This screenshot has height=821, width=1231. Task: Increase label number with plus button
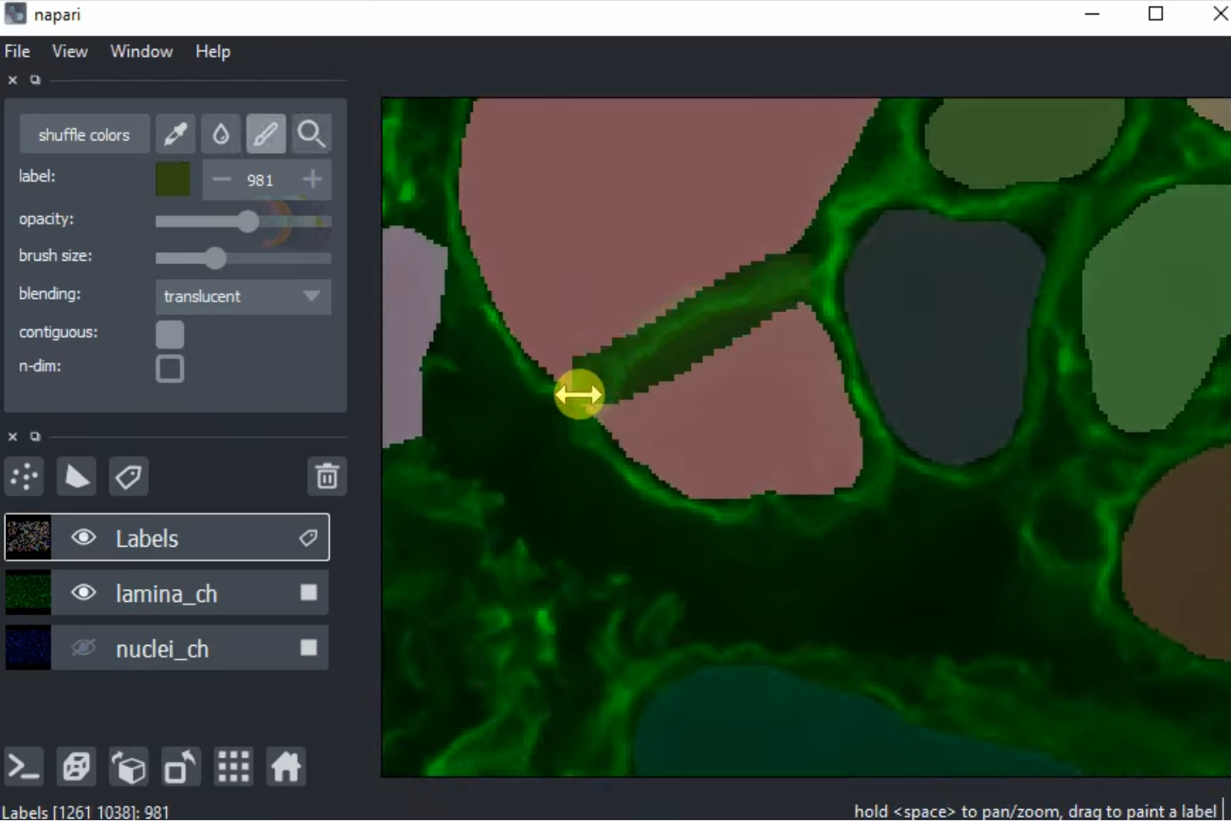click(312, 179)
